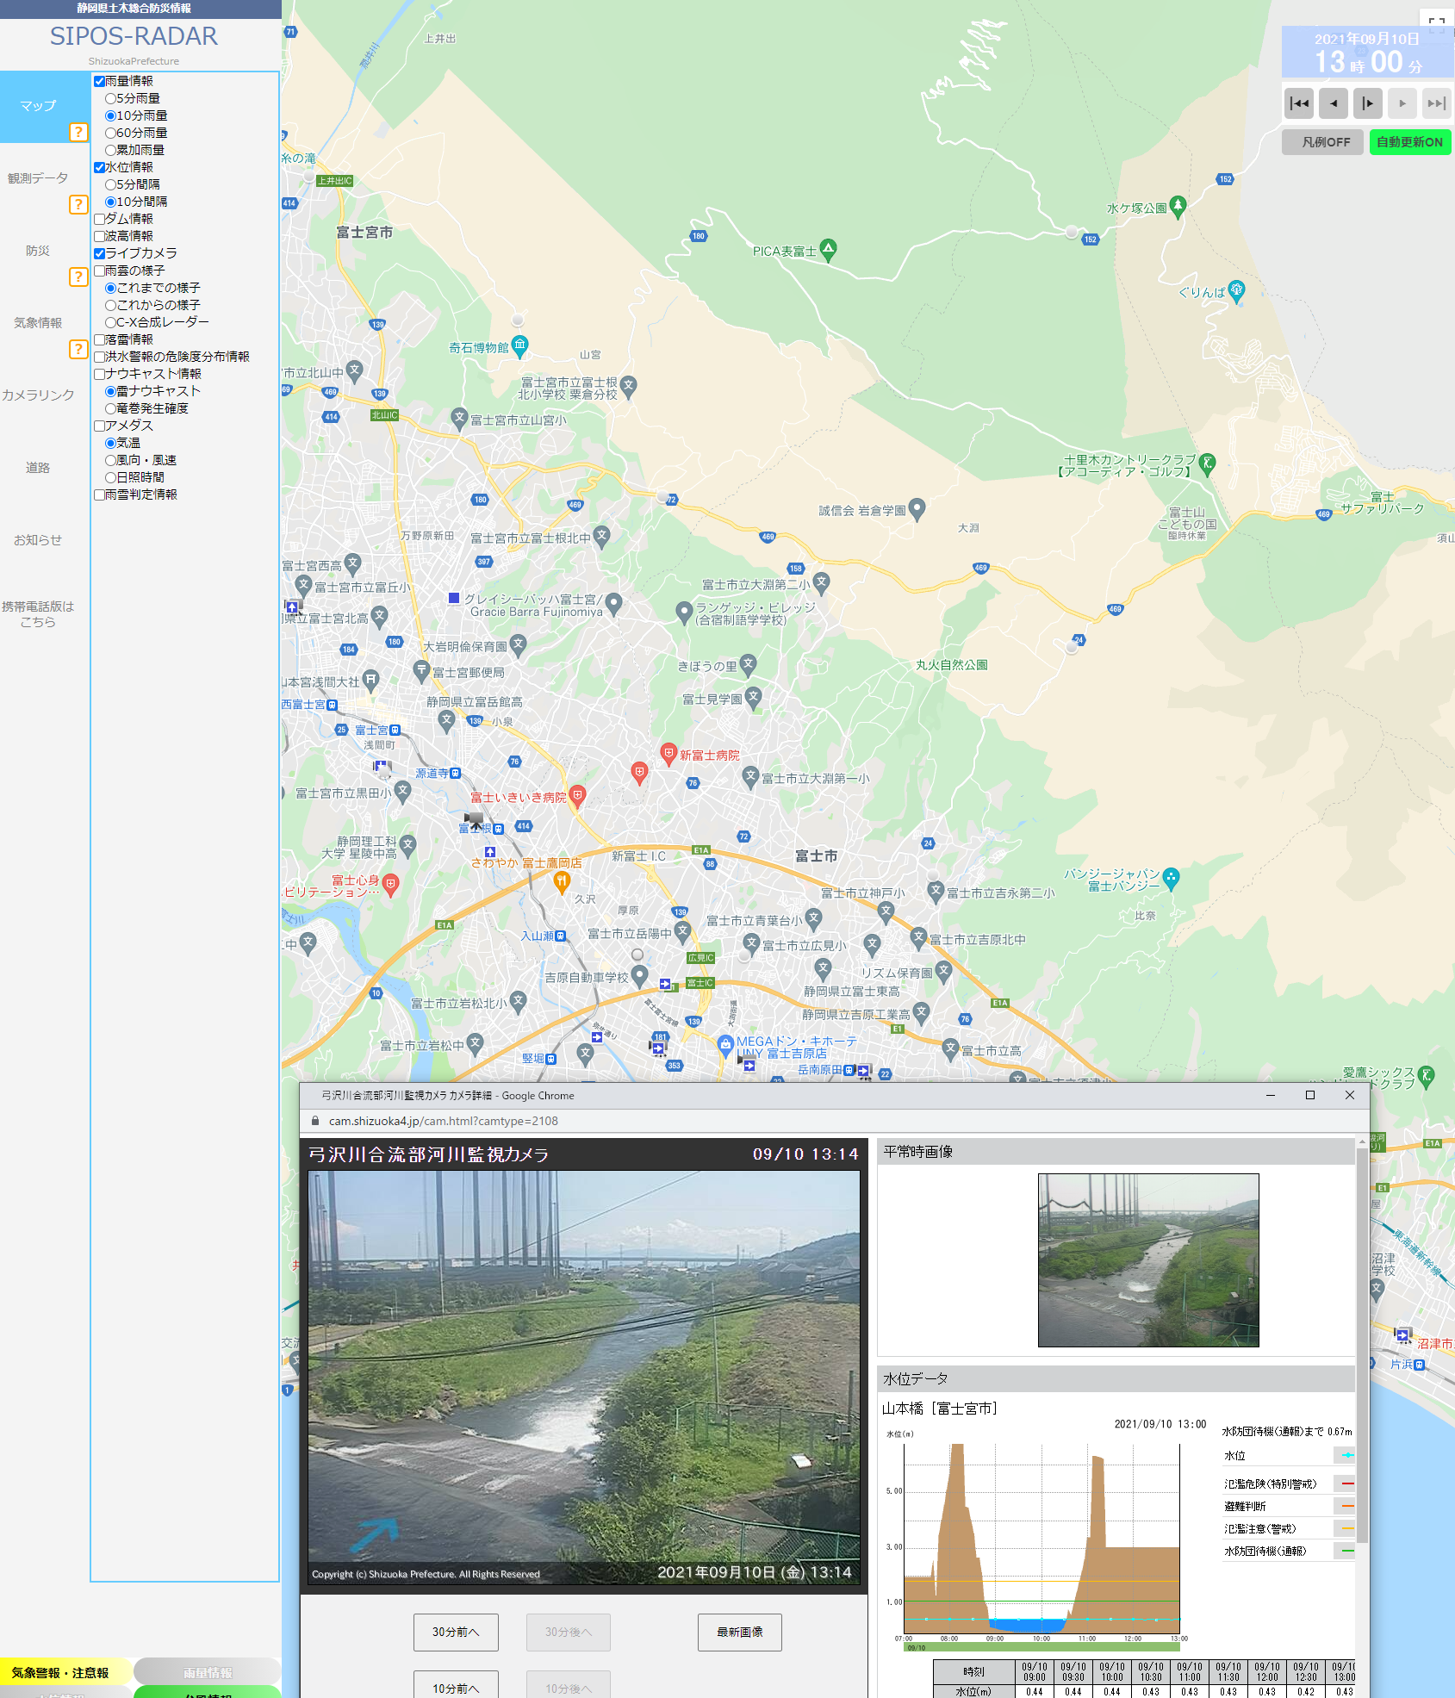1455x1698 pixels.
Task: Click the step-forward play button
Action: 1368,103
